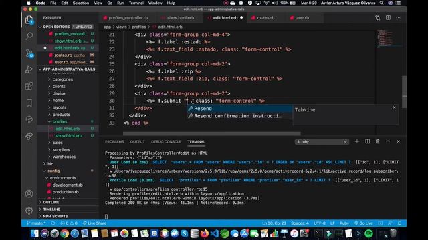This screenshot has height=240, width=428.
Task: Open the Terminal menu in menu bar
Action: (x=136, y=3)
